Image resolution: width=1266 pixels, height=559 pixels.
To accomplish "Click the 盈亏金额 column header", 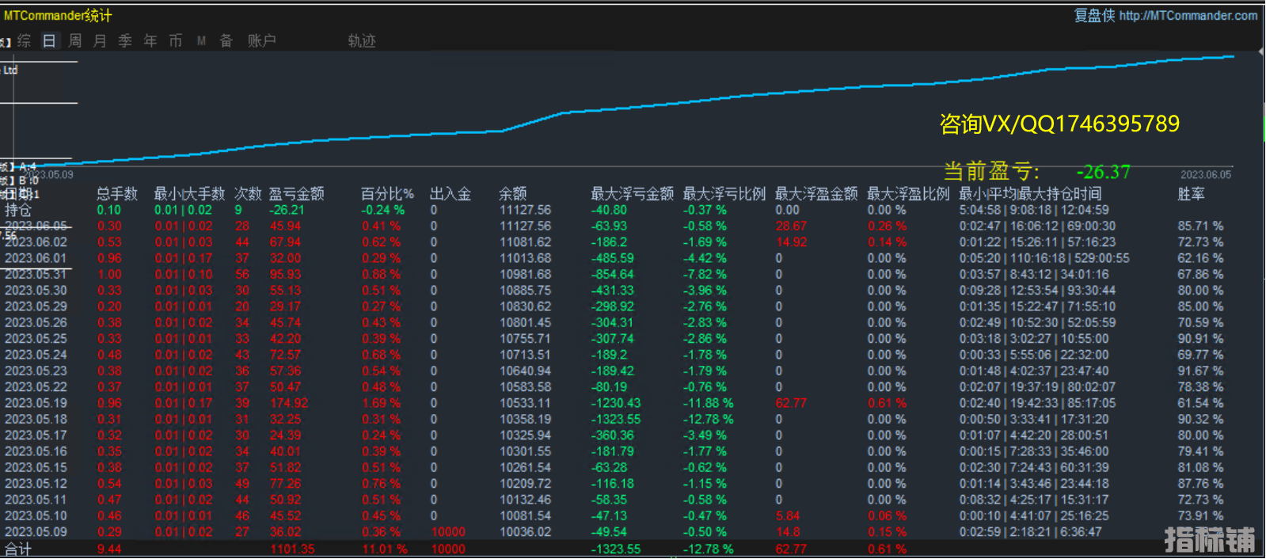I will pyautogui.click(x=296, y=194).
